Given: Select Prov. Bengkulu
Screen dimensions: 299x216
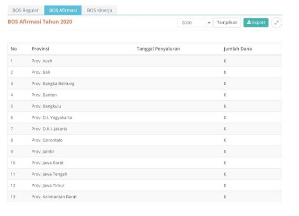Looking at the screenshot, I should pyautogui.click(x=46, y=106).
